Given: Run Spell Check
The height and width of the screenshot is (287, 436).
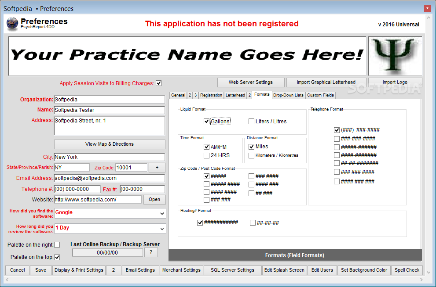Looking at the screenshot, I should click(x=407, y=270).
